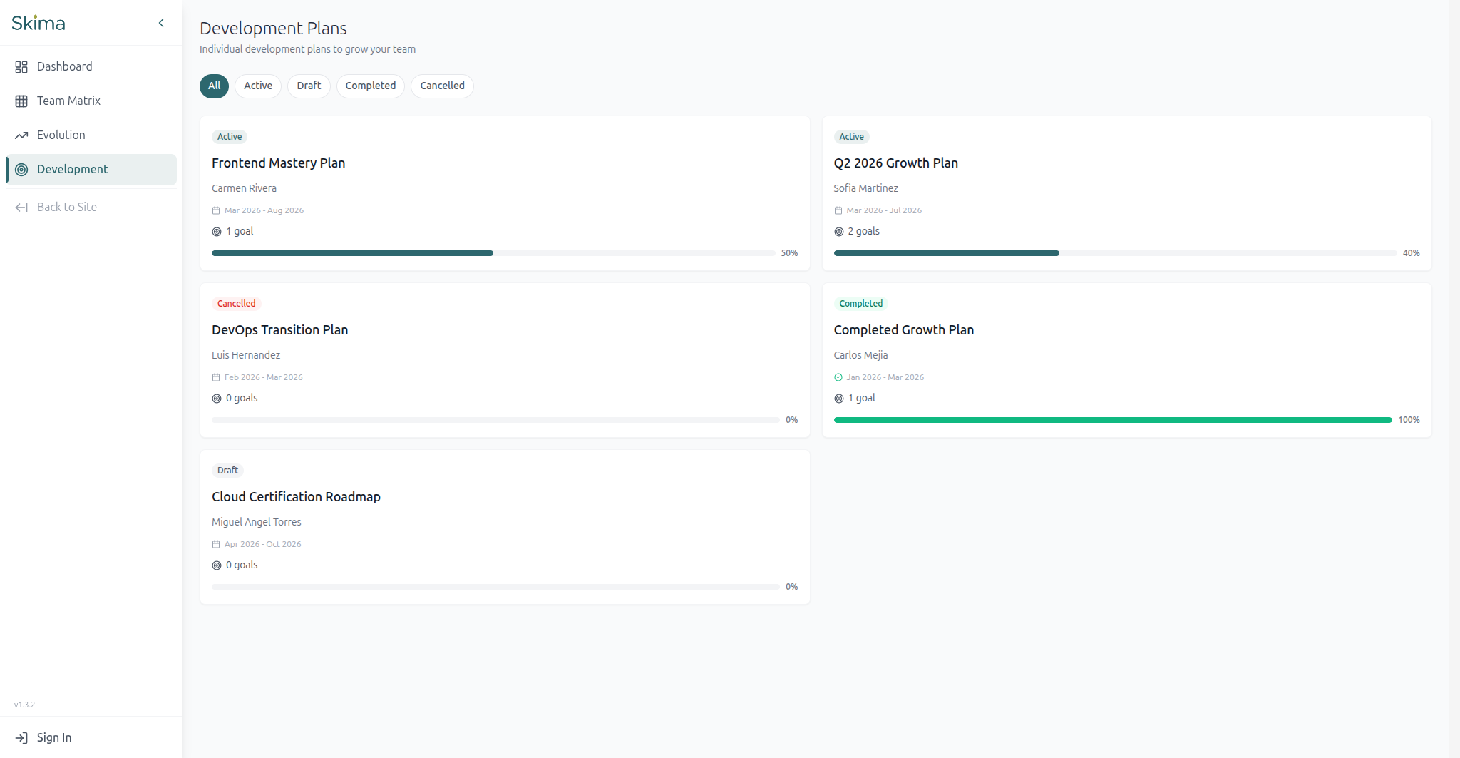The width and height of the screenshot is (1460, 758).
Task: Click calendar icon on Q2 2026 Growth Plan
Action: pos(838,210)
